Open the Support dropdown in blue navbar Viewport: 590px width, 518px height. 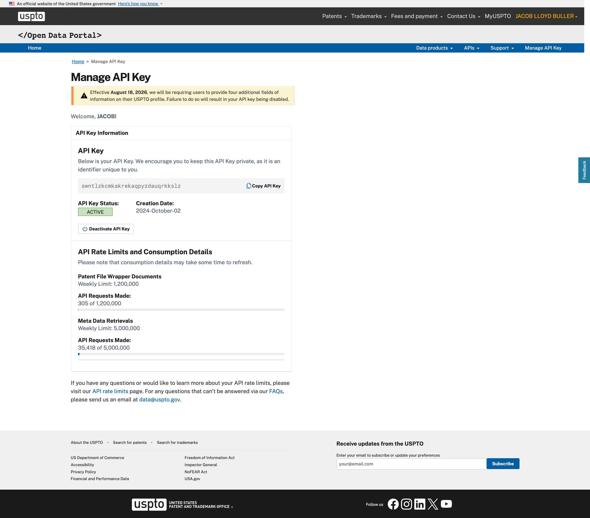click(x=502, y=48)
